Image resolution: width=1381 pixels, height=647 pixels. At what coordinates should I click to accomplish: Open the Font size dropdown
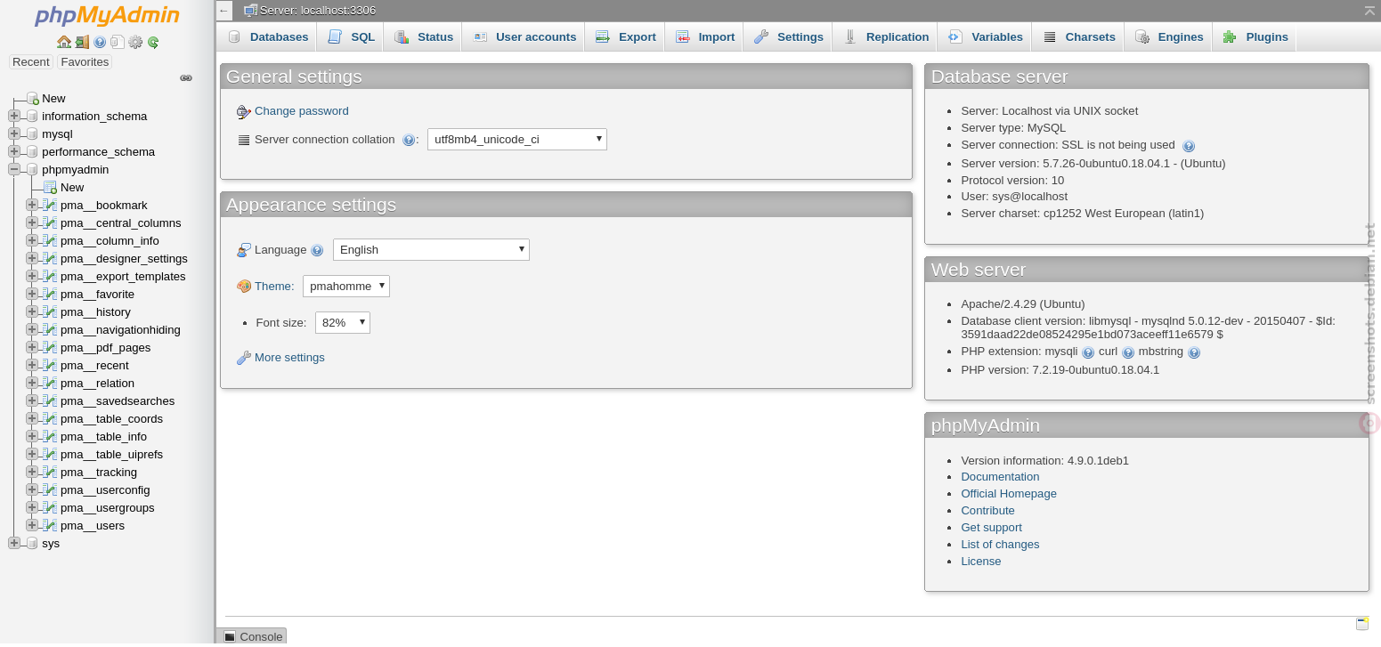pos(343,322)
